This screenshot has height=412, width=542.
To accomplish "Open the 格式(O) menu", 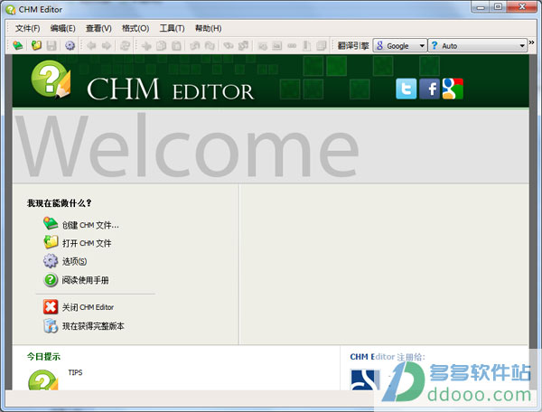I will click(135, 28).
